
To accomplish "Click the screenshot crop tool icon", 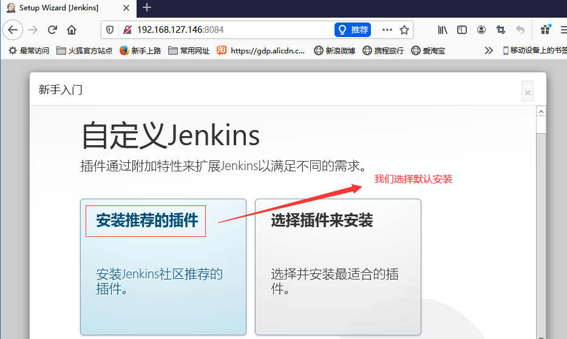I will point(501,30).
